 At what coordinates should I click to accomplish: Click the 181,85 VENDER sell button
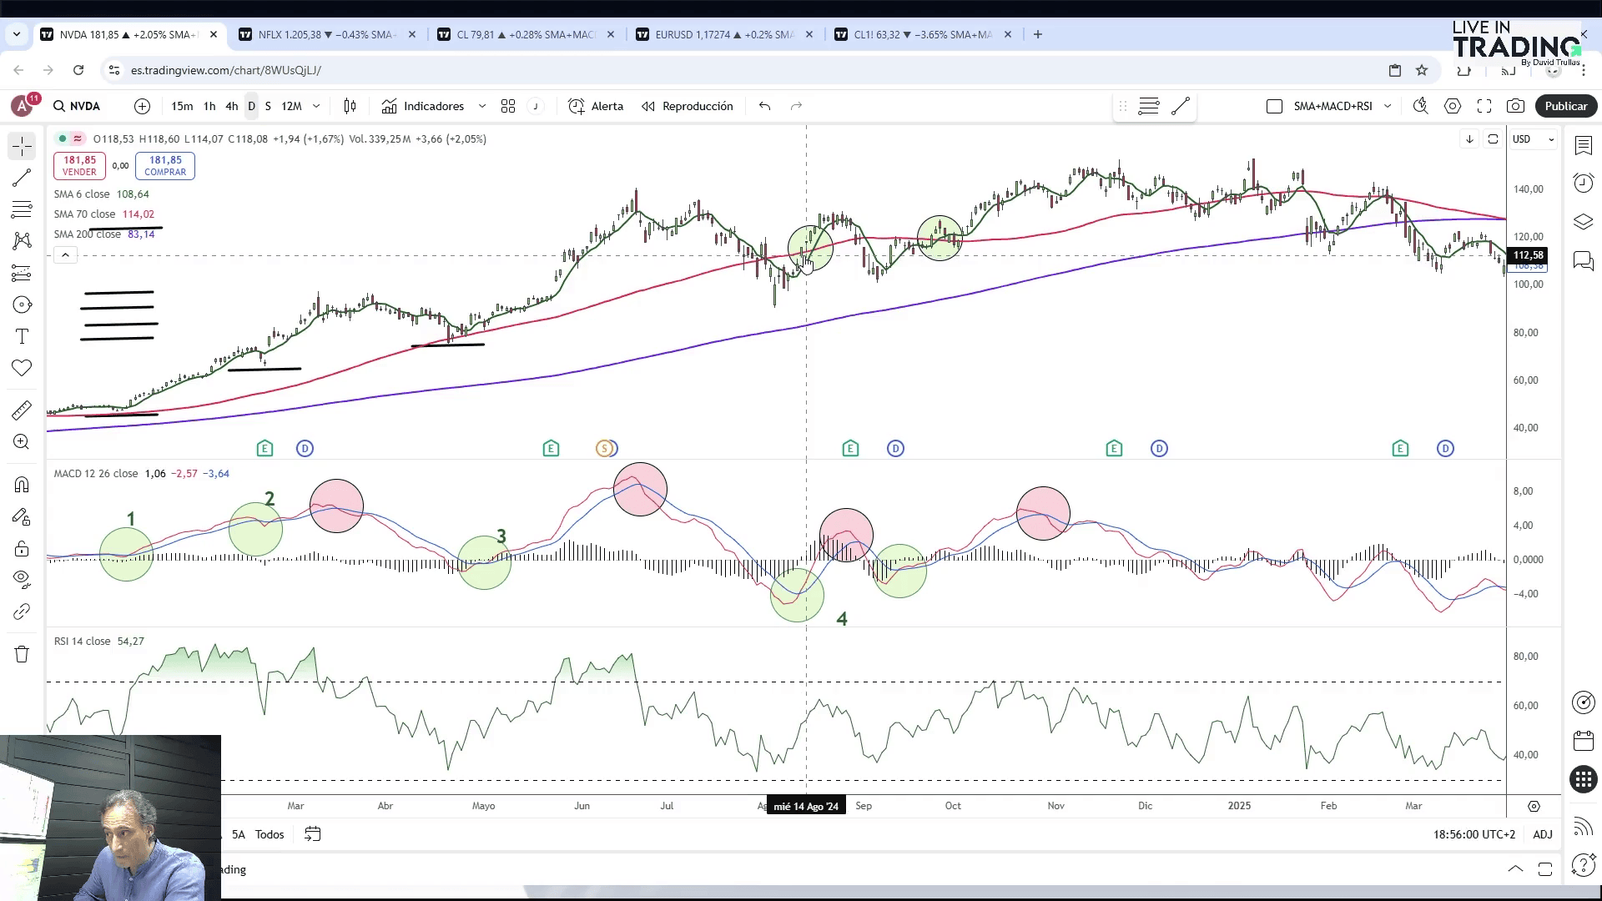(x=79, y=166)
